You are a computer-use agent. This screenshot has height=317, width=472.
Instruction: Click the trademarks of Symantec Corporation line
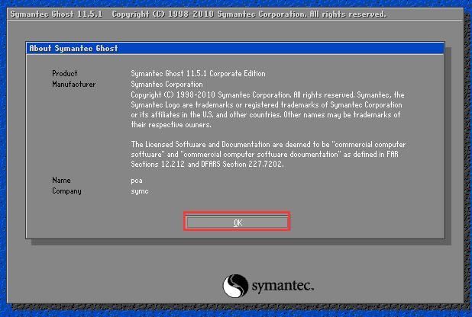pos(267,104)
